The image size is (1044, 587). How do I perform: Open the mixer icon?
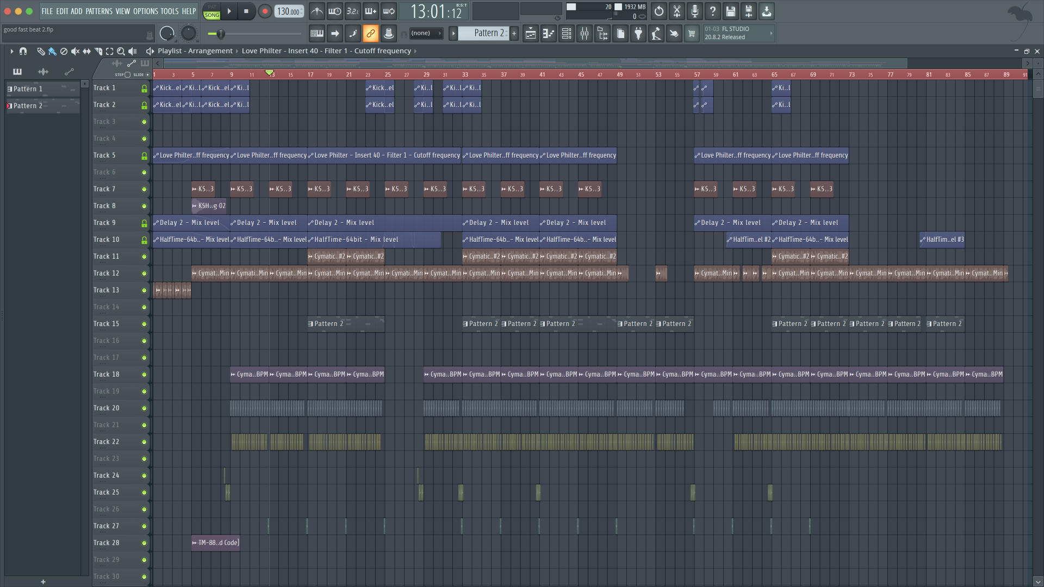[585, 34]
